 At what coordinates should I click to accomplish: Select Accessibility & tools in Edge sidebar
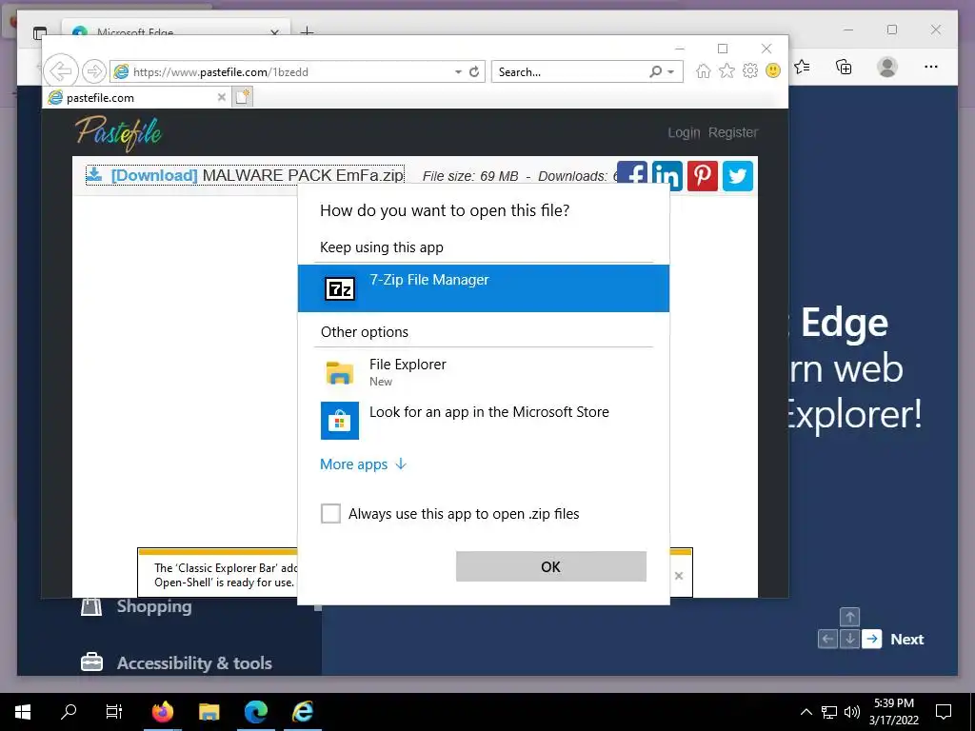[176, 663]
